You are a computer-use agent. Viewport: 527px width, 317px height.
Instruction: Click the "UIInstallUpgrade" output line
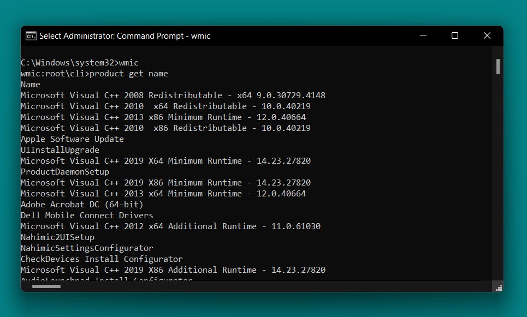click(x=60, y=150)
